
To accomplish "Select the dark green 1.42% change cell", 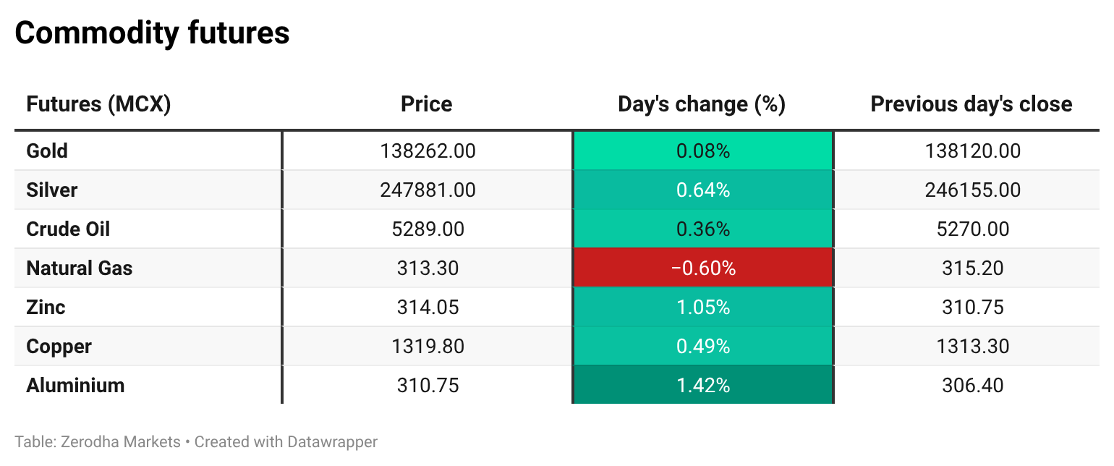I will pyautogui.click(x=702, y=386).
